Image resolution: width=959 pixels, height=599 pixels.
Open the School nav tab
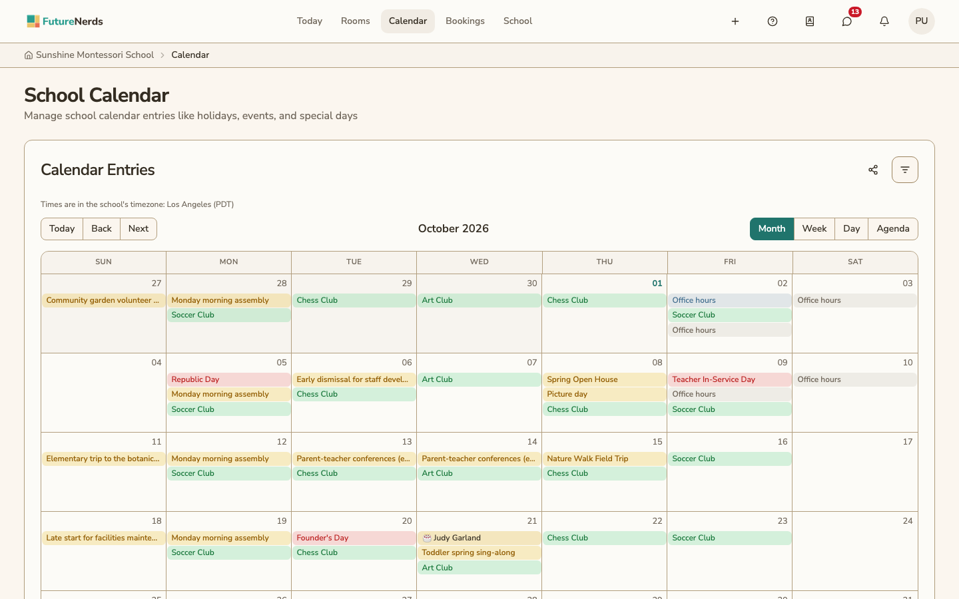pyautogui.click(x=517, y=21)
